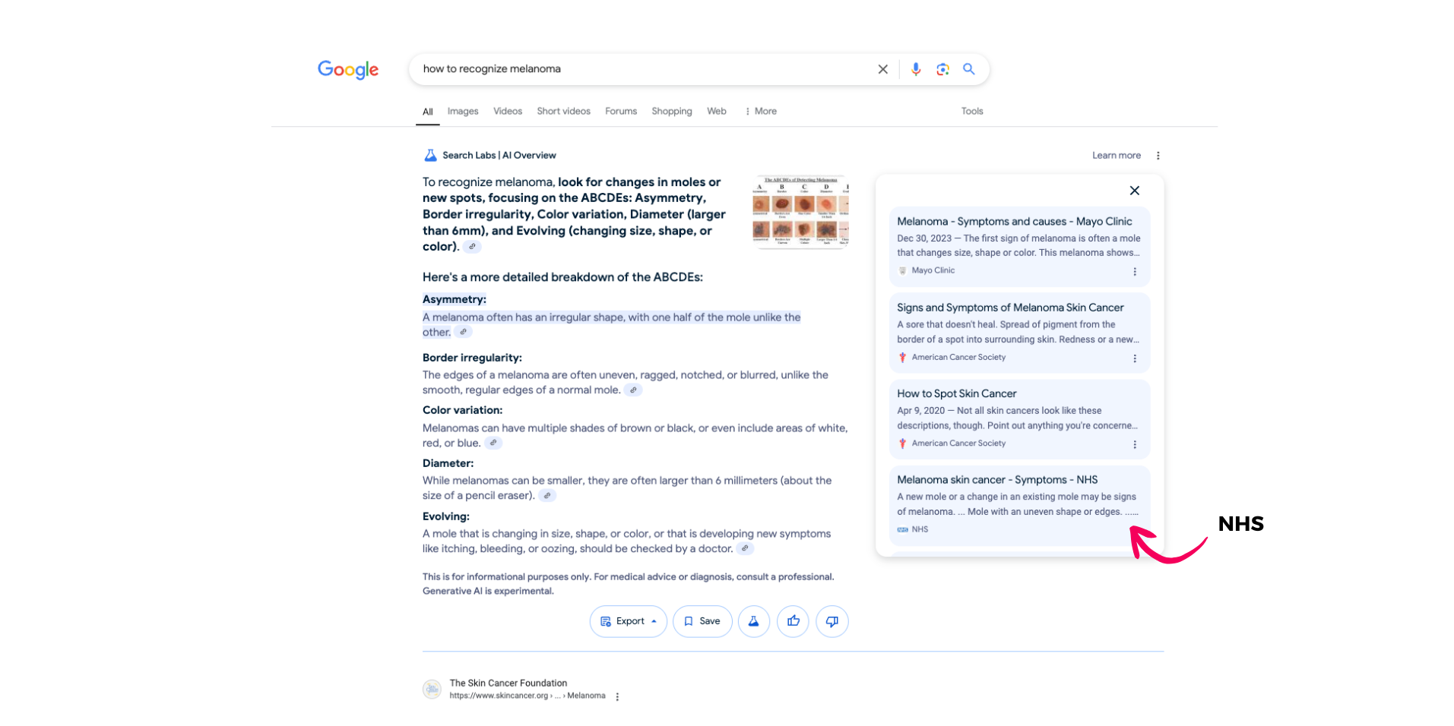Viewport: 1454px width, 726px height.
Task: Open Mayo Clinic melanoma symptoms source
Action: click(x=1014, y=222)
